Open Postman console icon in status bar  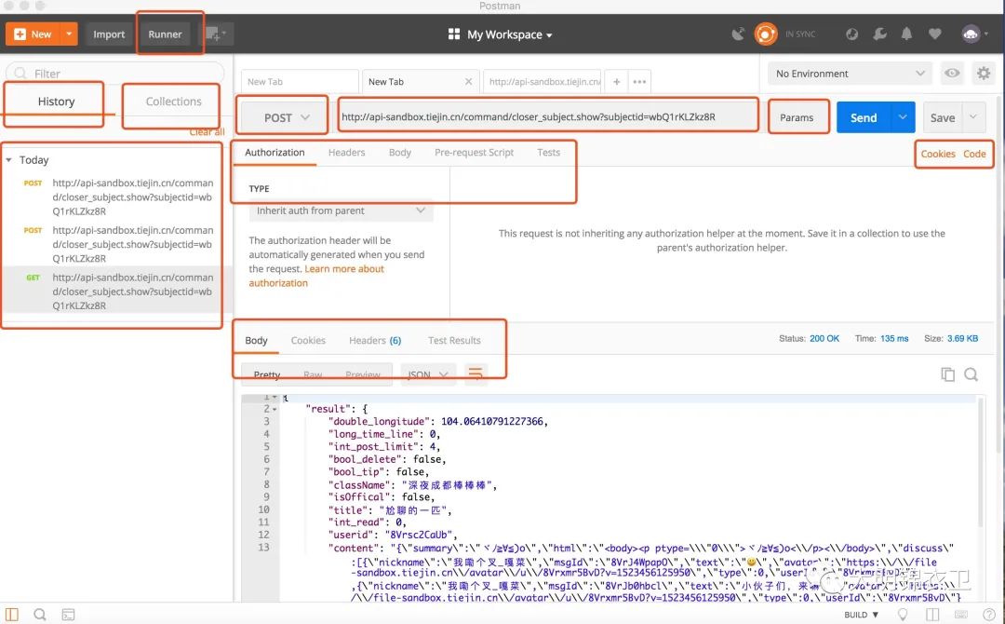(x=68, y=615)
